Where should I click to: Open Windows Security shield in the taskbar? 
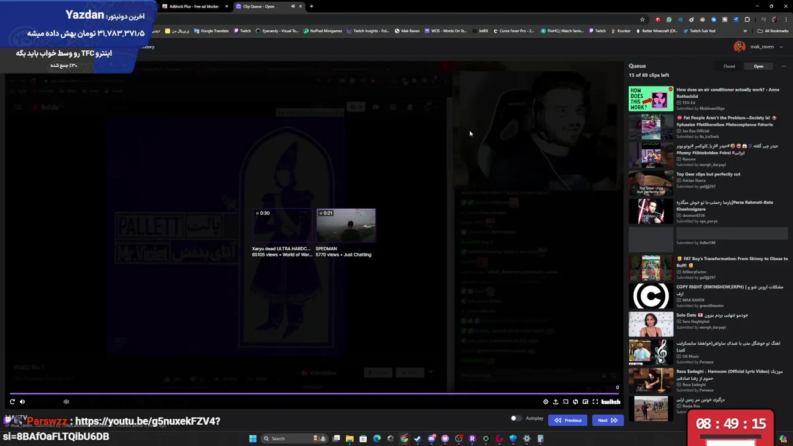(513, 439)
